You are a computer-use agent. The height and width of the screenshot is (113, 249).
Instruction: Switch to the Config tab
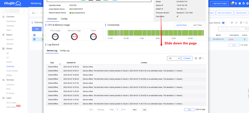click(x=64, y=19)
